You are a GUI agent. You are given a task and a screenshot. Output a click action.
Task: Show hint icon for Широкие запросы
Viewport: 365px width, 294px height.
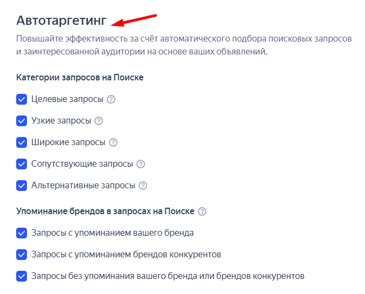point(113,142)
